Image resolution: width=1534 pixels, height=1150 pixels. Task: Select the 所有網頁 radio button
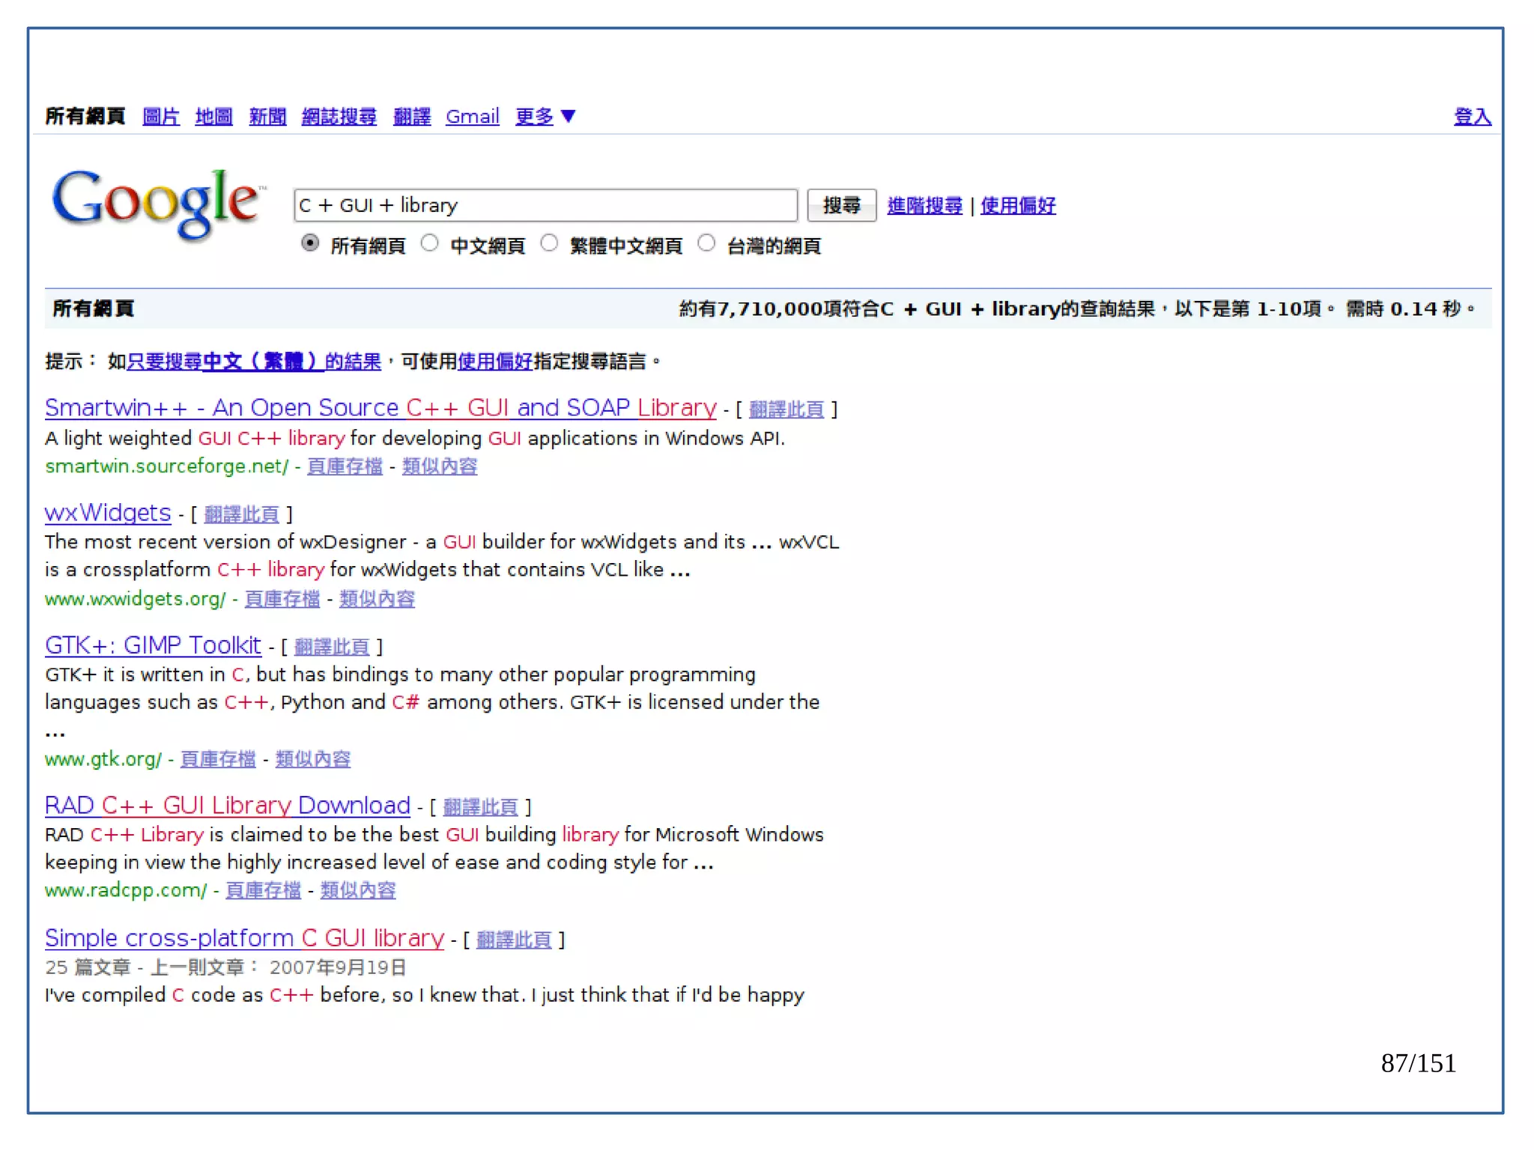pos(310,243)
